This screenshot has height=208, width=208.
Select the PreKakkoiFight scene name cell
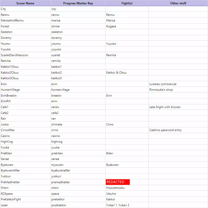pyautogui.click(x=11, y=199)
